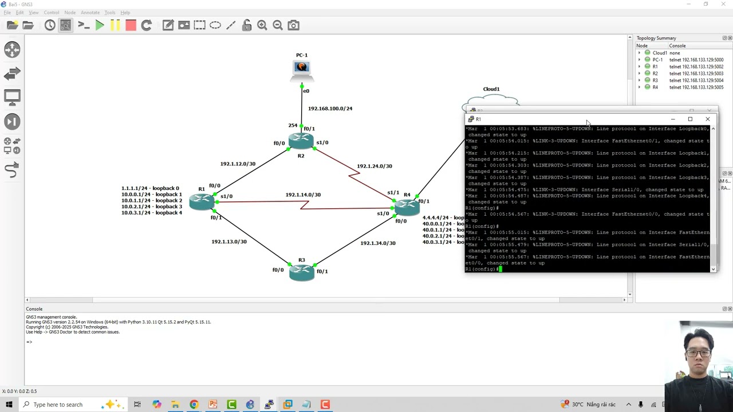Select the Draw rectangle tool

tap(199, 25)
